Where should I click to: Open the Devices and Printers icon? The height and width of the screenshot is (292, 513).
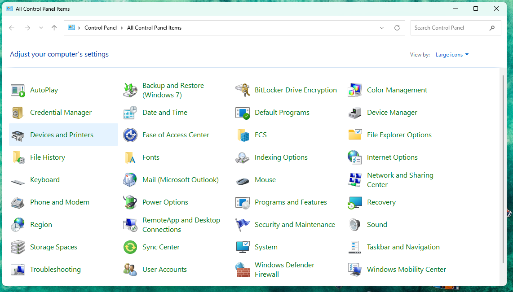coord(18,135)
